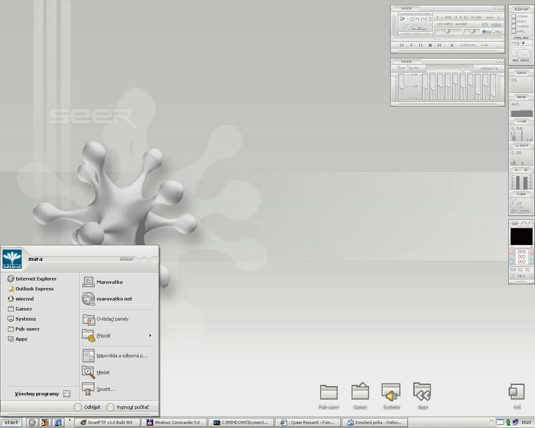This screenshot has width=535, height=428.
Task: Click the player balance slider
Action: (472, 31)
